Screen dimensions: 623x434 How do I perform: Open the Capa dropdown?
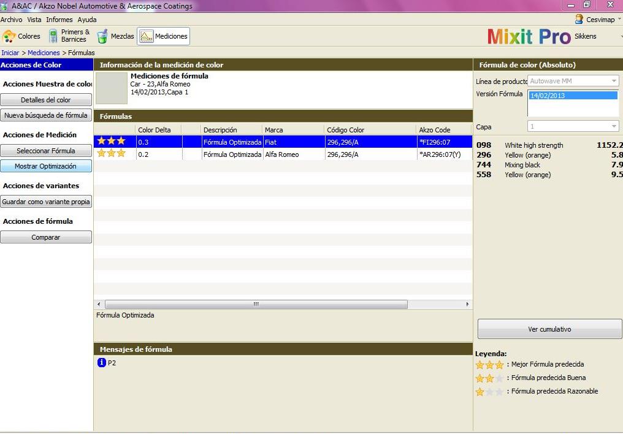coord(573,126)
